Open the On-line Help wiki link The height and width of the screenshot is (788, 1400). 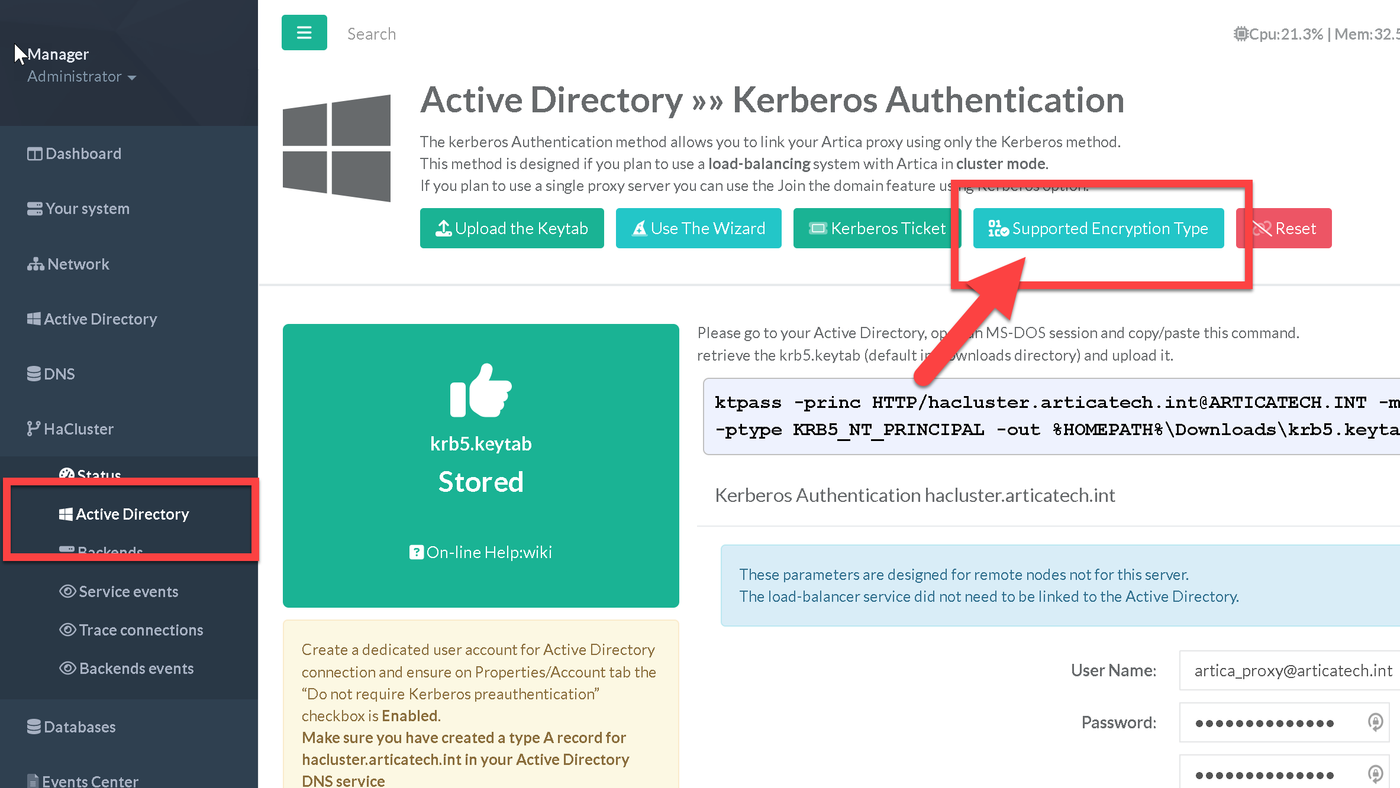[481, 552]
